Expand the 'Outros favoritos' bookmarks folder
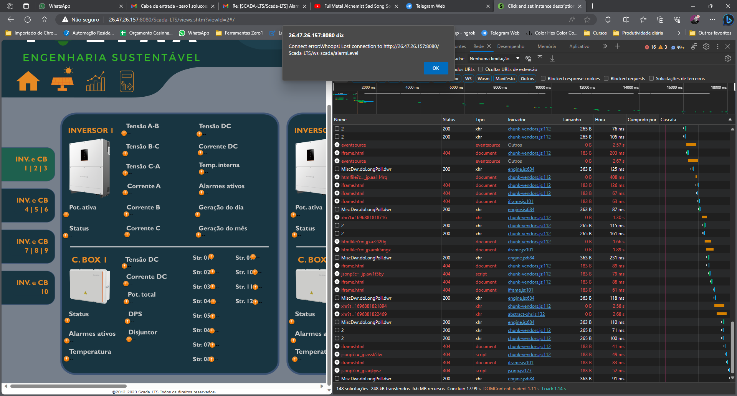 coord(710,33)
